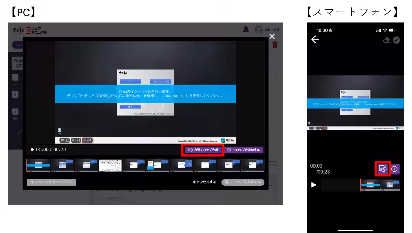Click キャンセルする to cancel editing
412x233 pixels.
[x=204, y=182]
